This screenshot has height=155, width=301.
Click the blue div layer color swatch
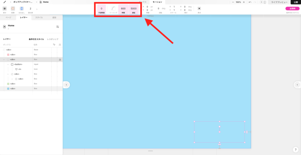[8, 89]
